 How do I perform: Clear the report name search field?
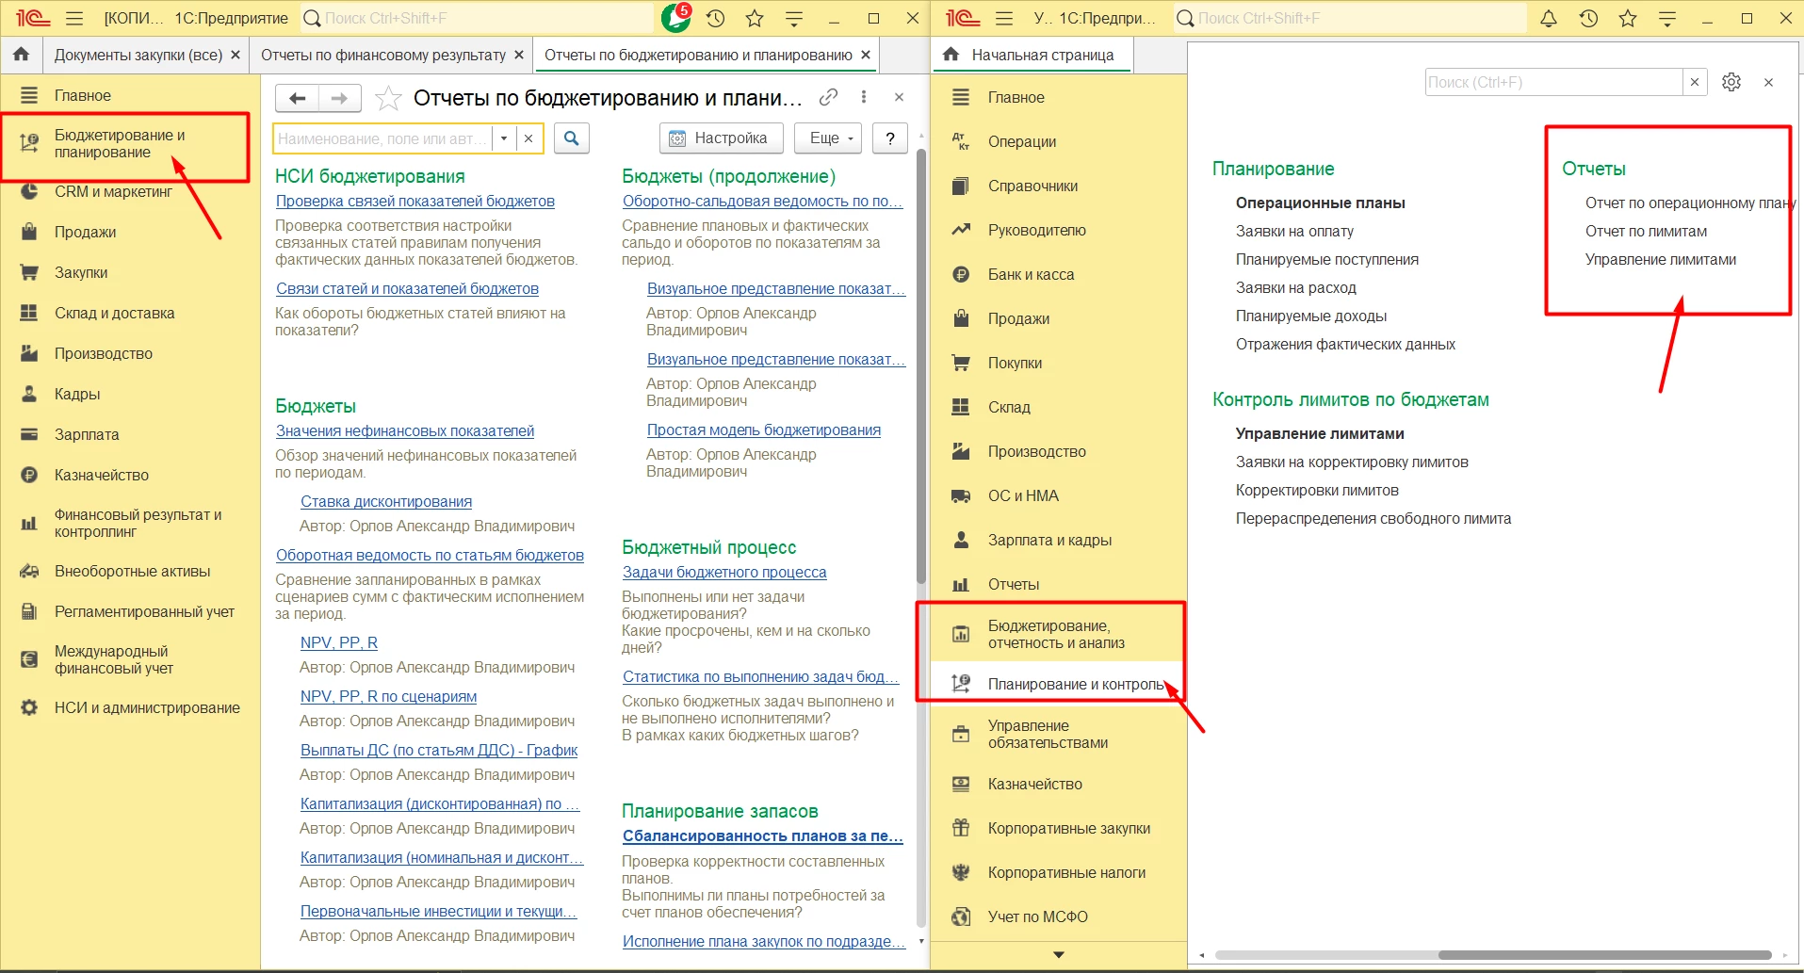click(x=528, y=138)
